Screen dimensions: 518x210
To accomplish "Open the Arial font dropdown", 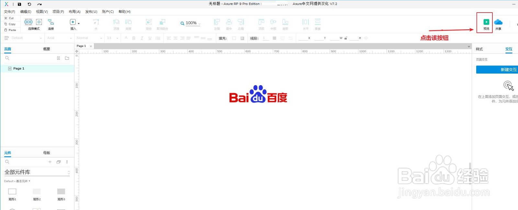I will [x=59, y=38].
